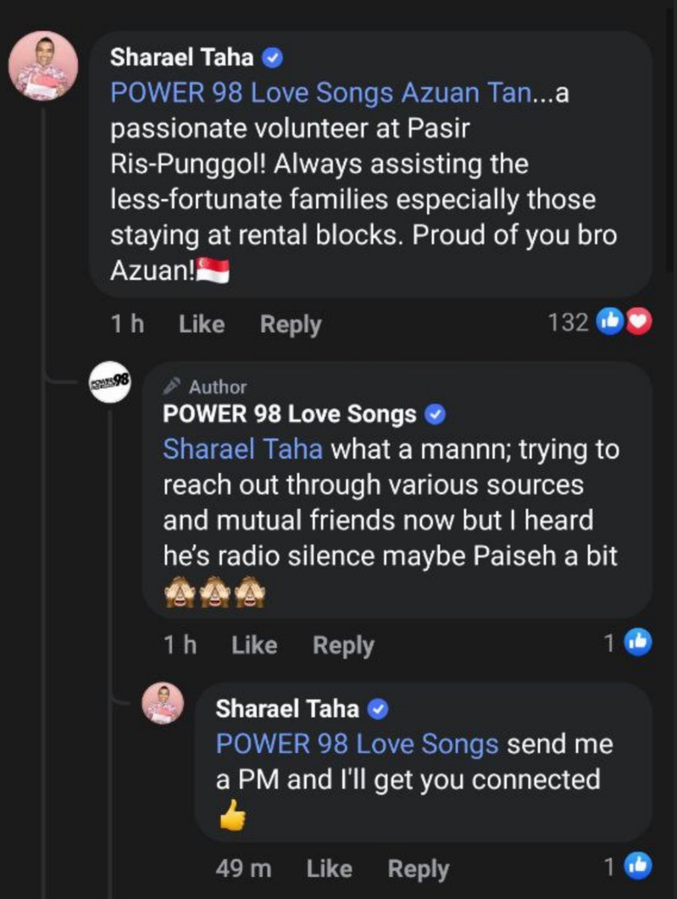This screenshot has height=899, width=677.
Task: Click Sharael Taha's small reply avatar
Action: click(x=162, y=703)
